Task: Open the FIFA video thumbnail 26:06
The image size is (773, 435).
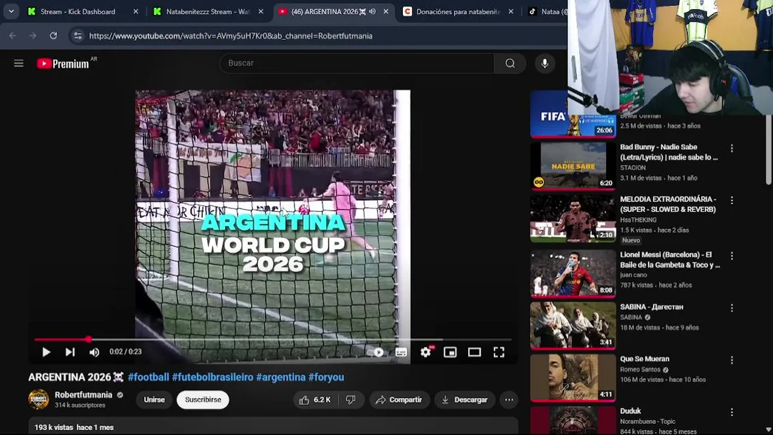Action: point(573,114)
